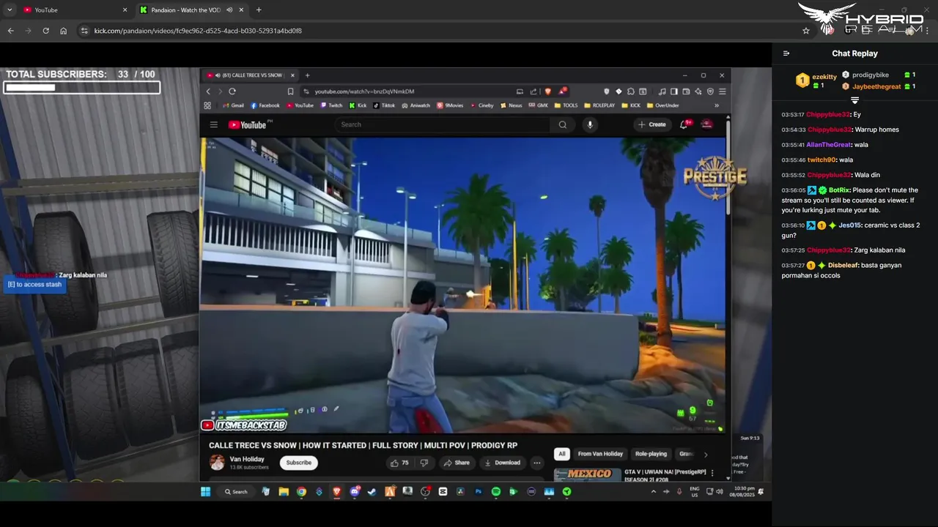Open Brave's hamburger main menu
938x527 pixels.
(x=723, y=91)
